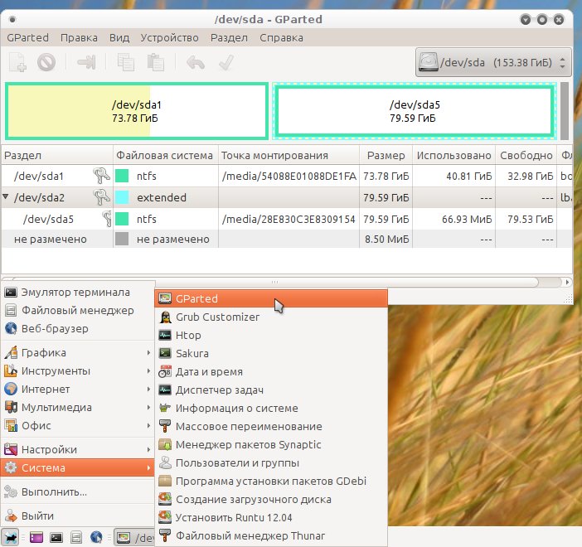Image resolution: width=582 pixels, height=547 pixels.
Task: Sort by the Свободно column header
Action: pyautogui.click(x=526, y=155)
